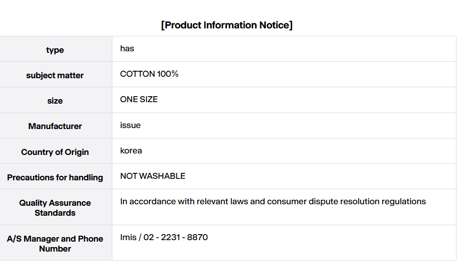471x274 pixels.
Task: Select the A/S Manager and Phone Number label
Action: [x=55, y=244]
